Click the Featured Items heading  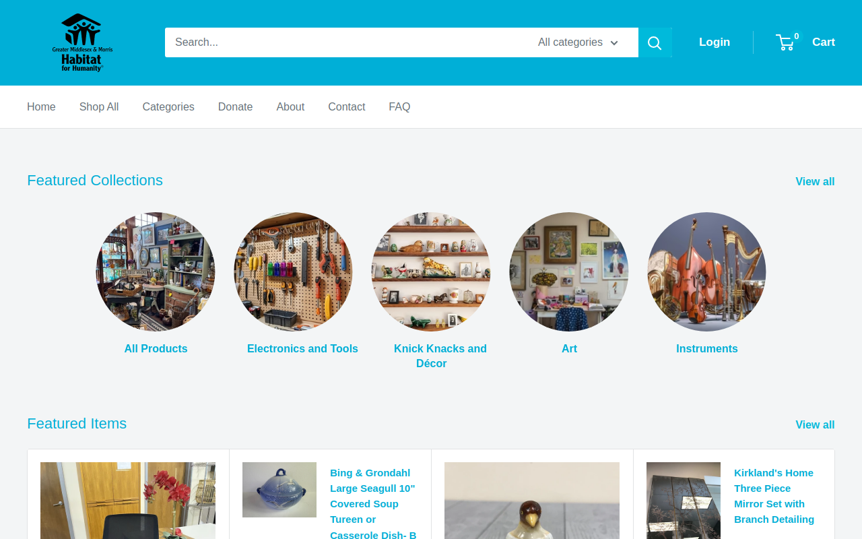coord(77,424)
